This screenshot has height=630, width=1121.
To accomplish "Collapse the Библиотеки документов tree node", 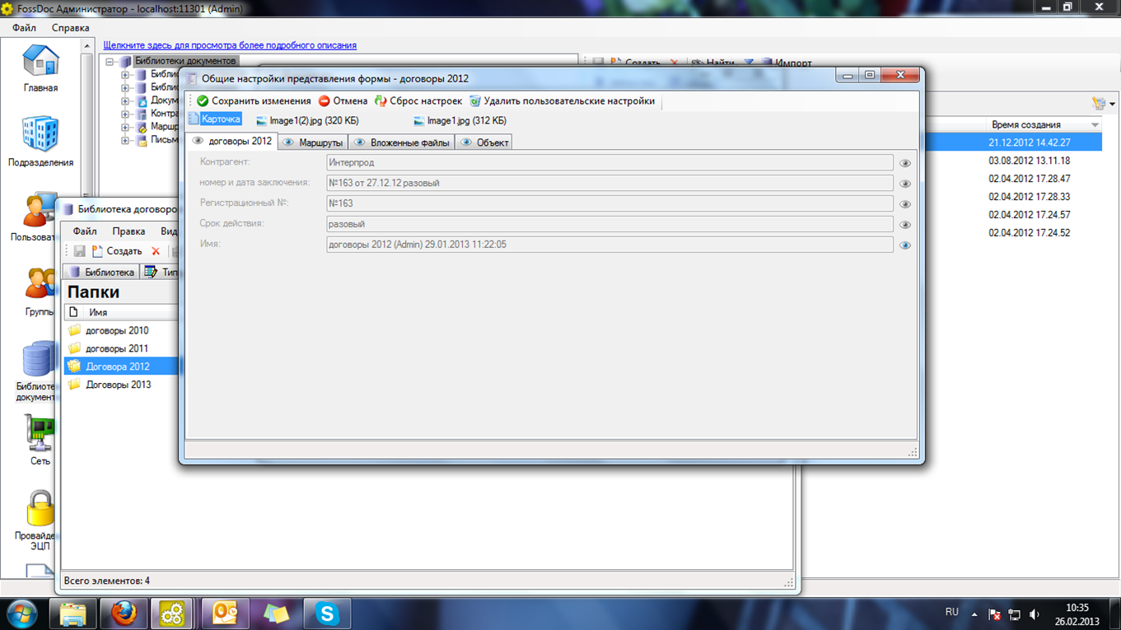I will pyautogui.click(x=110, y=62).
